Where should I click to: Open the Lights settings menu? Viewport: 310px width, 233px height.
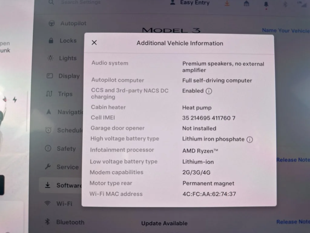coord(62,58)
